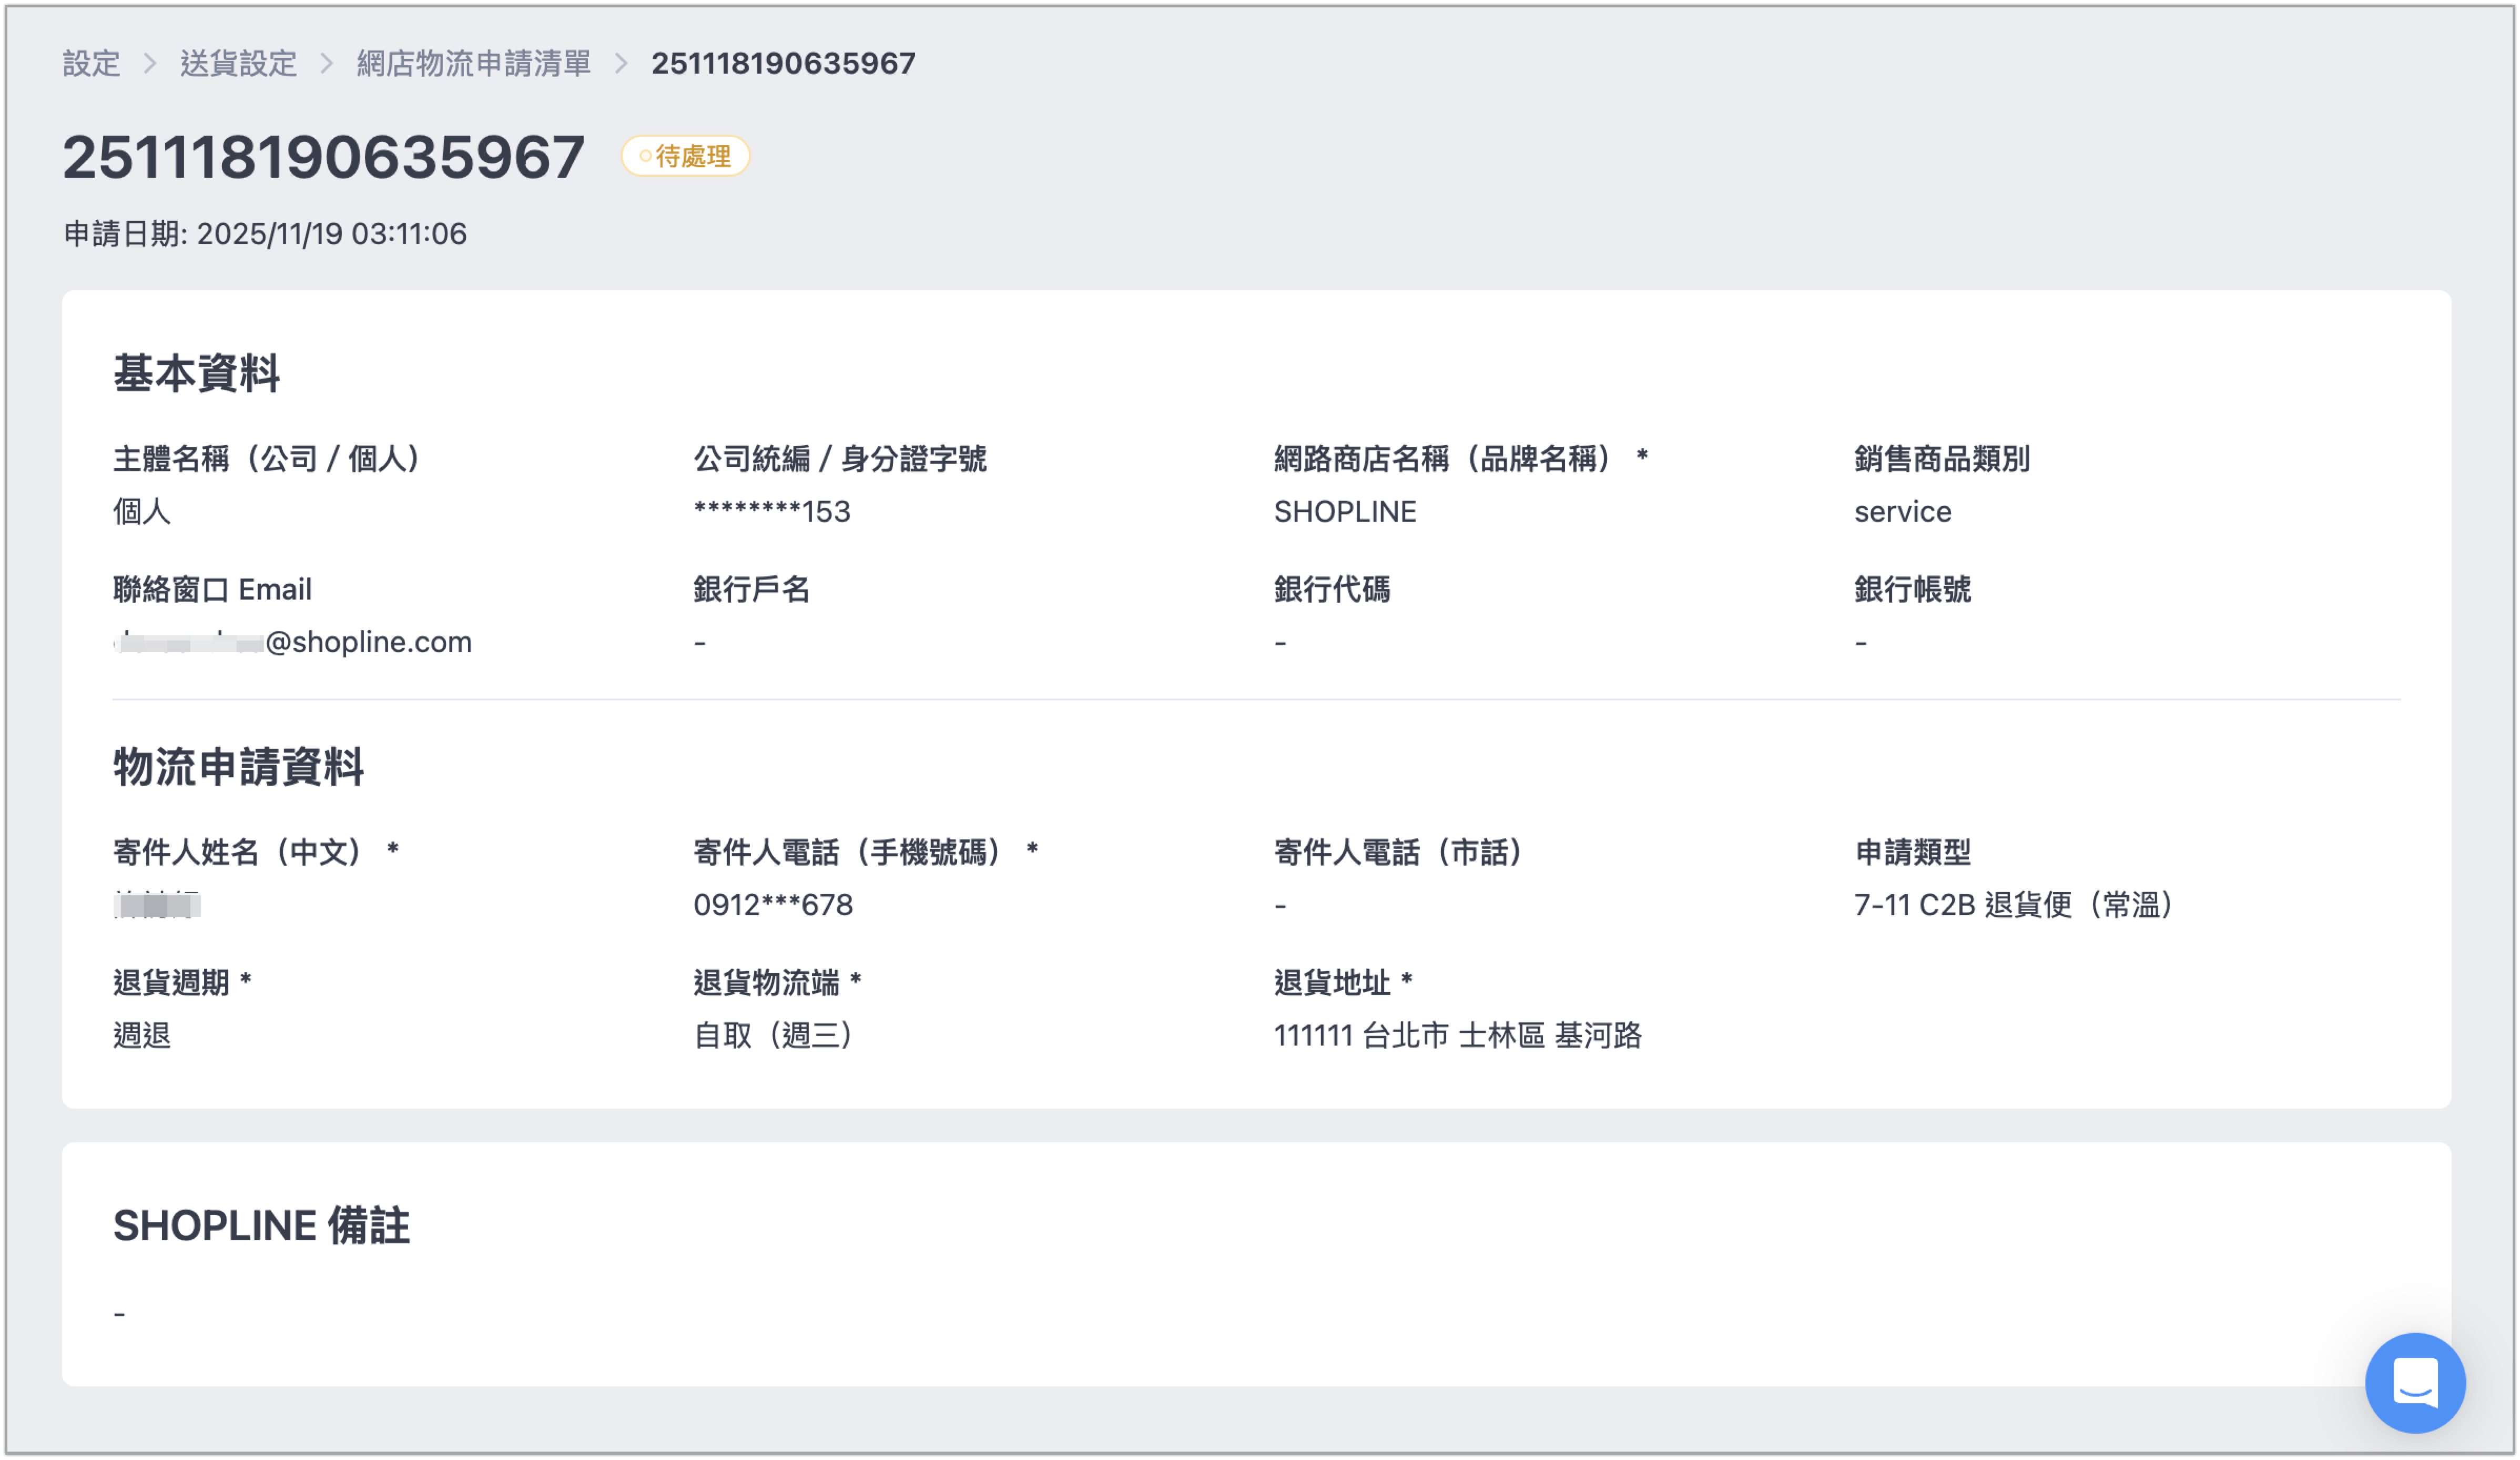Open 送貨設定 breadcrumb link
Image resolution: width=2520 pixels, height=1460 pixels.
click(238, 64)
